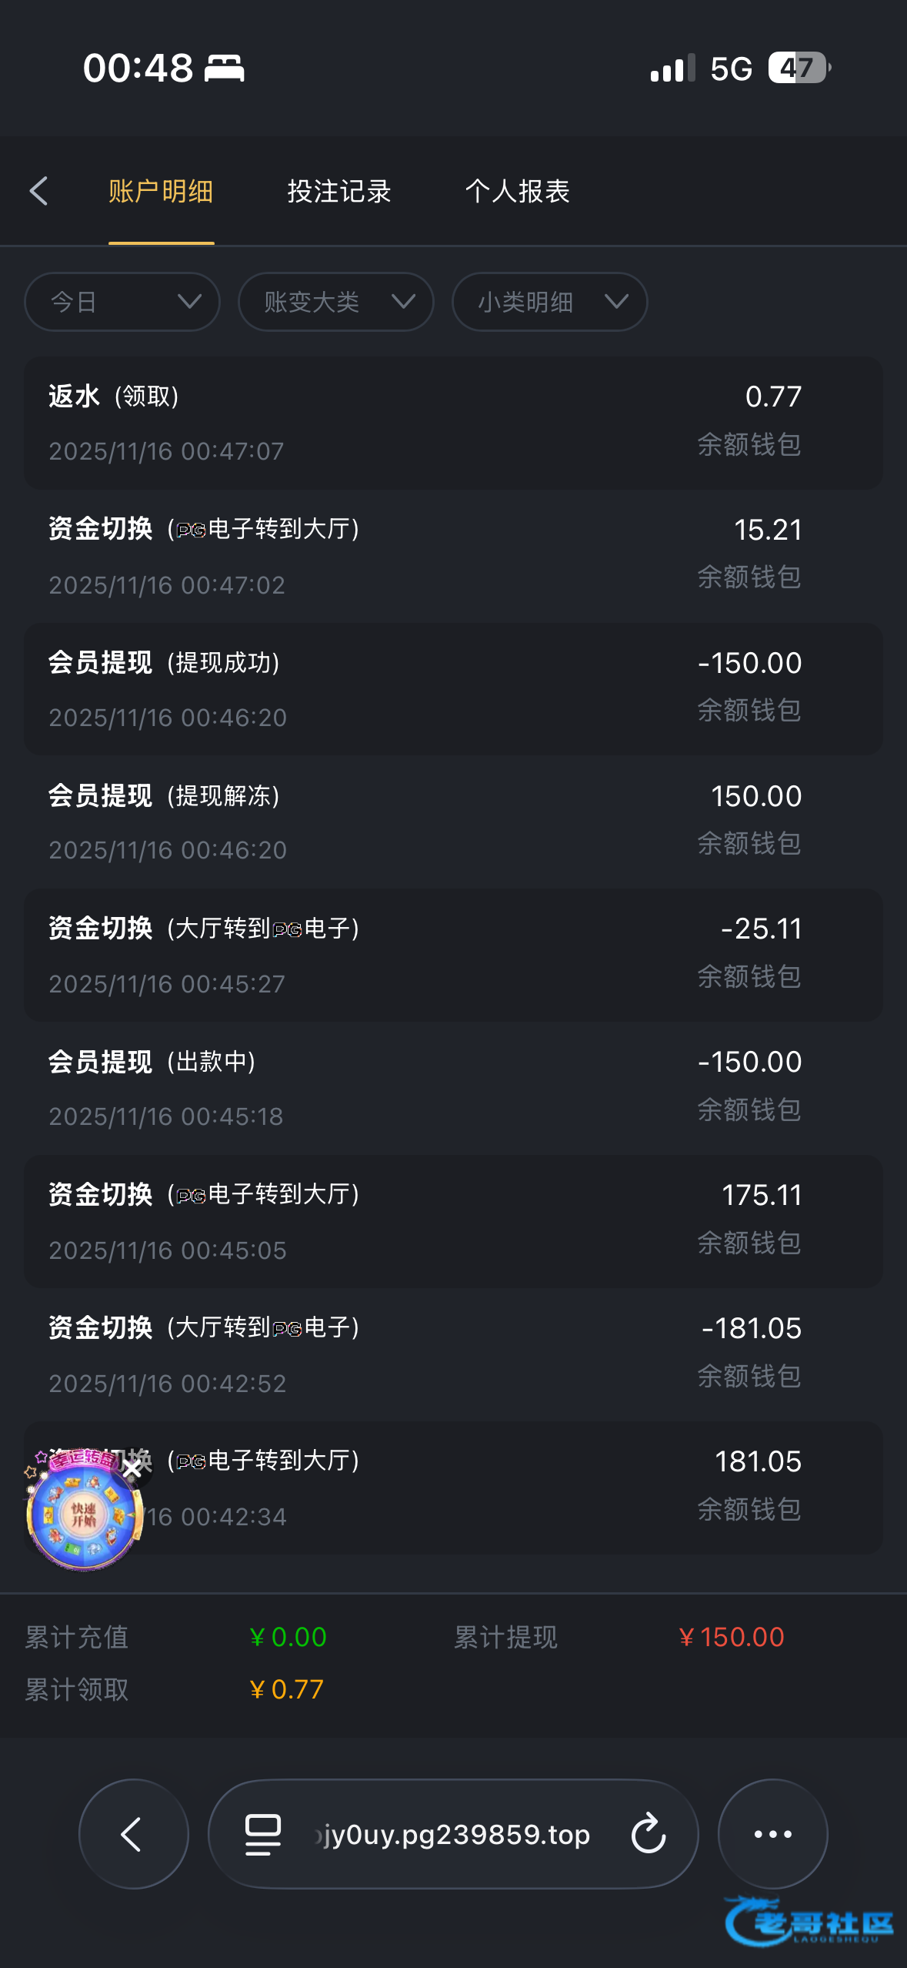Close the lucky wheel floating widget
Screen dimensions: 907x1968
click(x=132, y=1469)
